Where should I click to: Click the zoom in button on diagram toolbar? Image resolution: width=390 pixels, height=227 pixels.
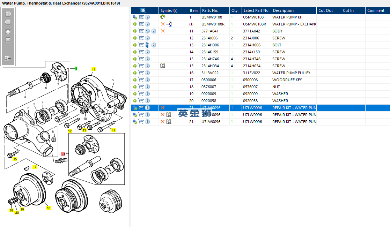coord(8,14)
